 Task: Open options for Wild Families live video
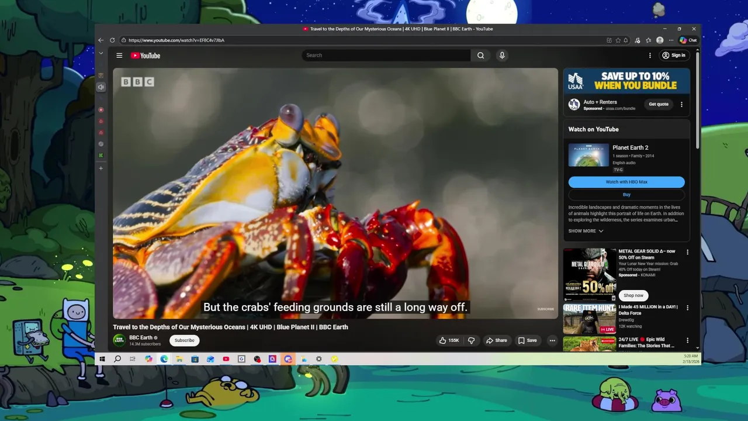687,340
